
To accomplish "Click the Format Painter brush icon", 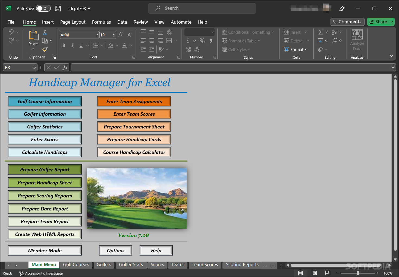I will click(x=45, y=49).
